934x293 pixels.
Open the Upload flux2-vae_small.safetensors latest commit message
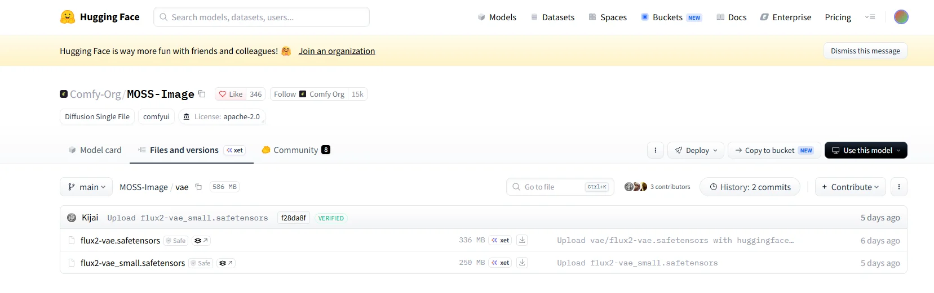coord(188,218)
